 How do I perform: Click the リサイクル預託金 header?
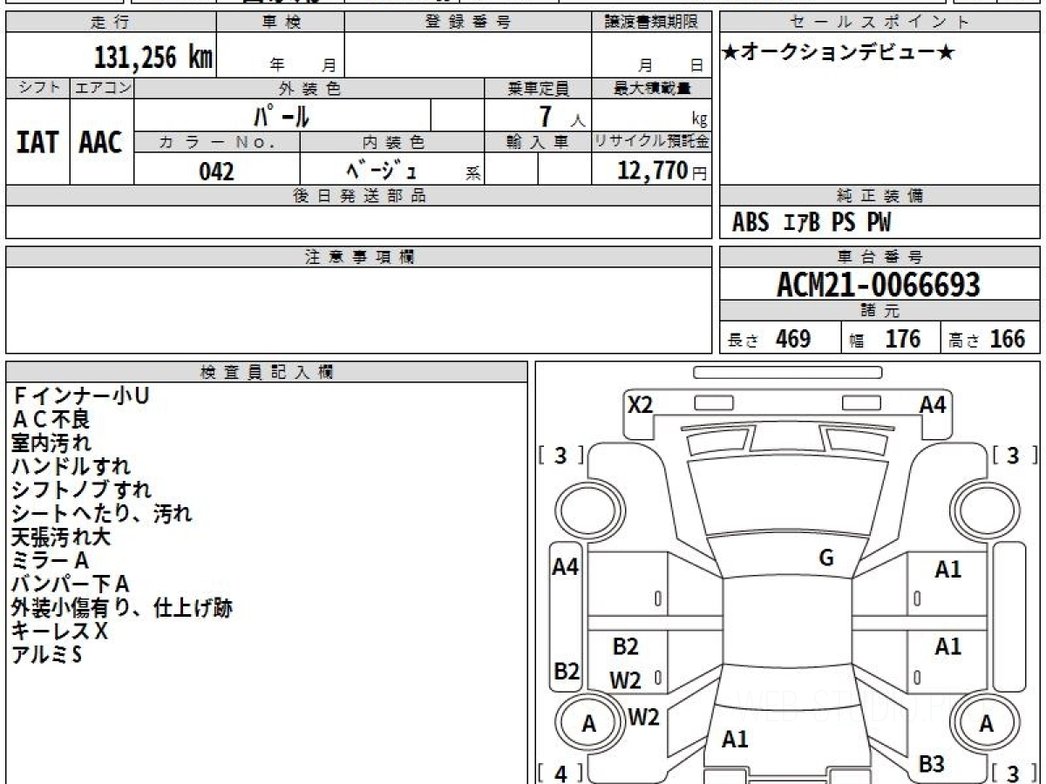[x=652, y=142]
